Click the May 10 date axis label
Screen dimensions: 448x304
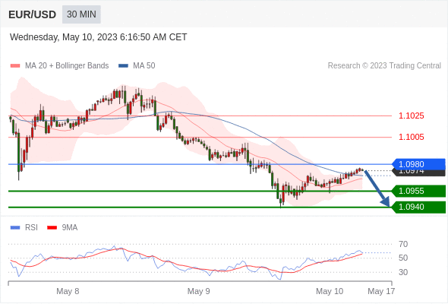coord(330,291)
